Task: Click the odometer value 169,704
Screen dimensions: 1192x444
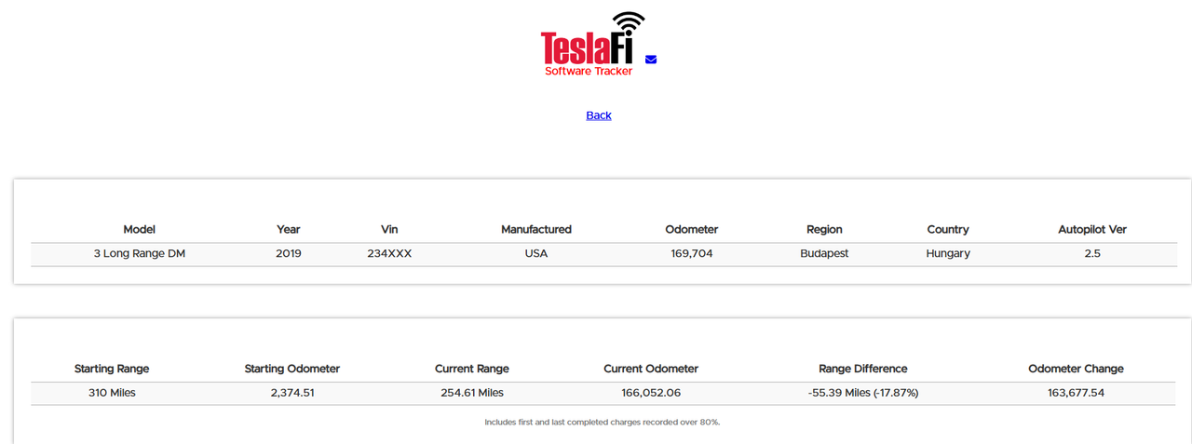Action: (692, 253)
